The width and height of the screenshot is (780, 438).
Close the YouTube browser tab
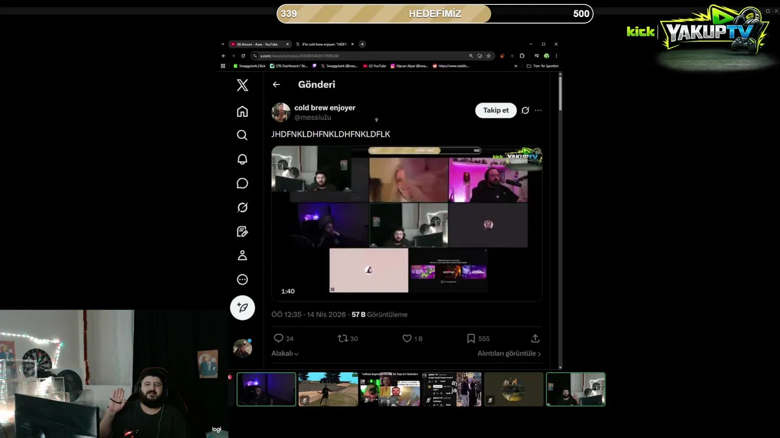287,44
